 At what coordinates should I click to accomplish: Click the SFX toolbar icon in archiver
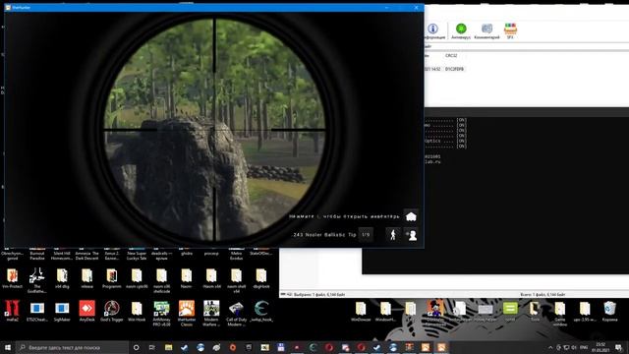coord(510,30)
